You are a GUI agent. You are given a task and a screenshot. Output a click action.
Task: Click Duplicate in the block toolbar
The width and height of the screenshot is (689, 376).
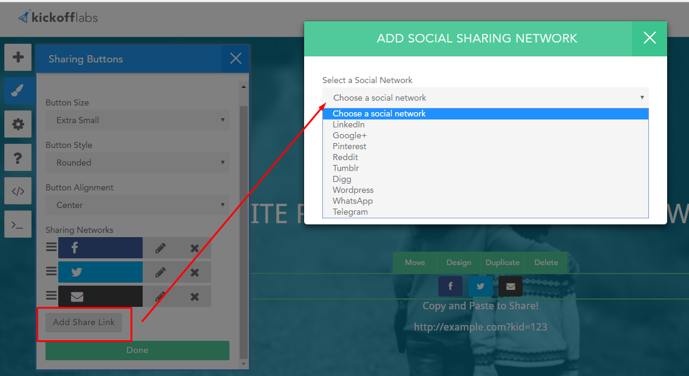[503, 263]
